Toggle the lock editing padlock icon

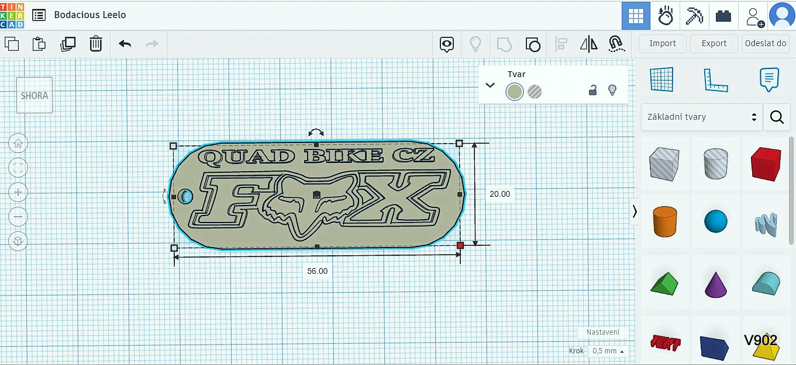[x=592, y=90]
